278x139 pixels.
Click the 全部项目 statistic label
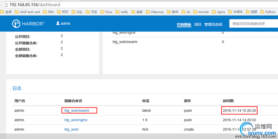(x=23, y=49)
